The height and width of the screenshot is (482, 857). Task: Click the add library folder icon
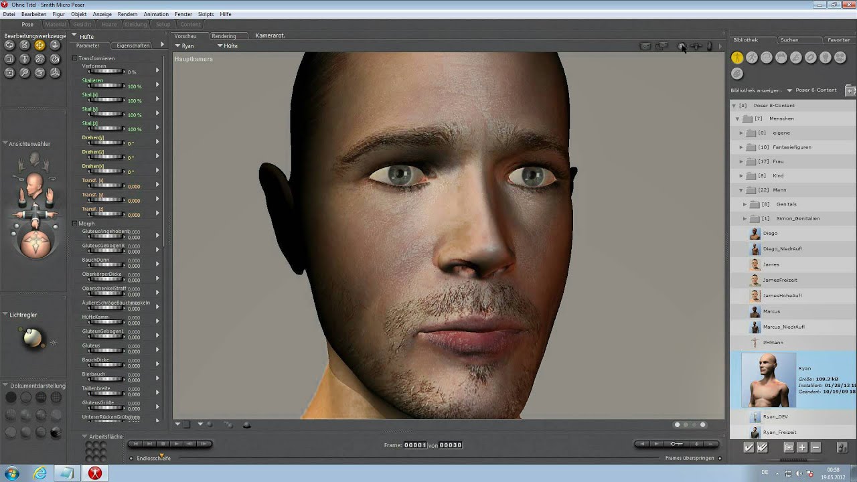pyautogui.click(x=850, y=90)
